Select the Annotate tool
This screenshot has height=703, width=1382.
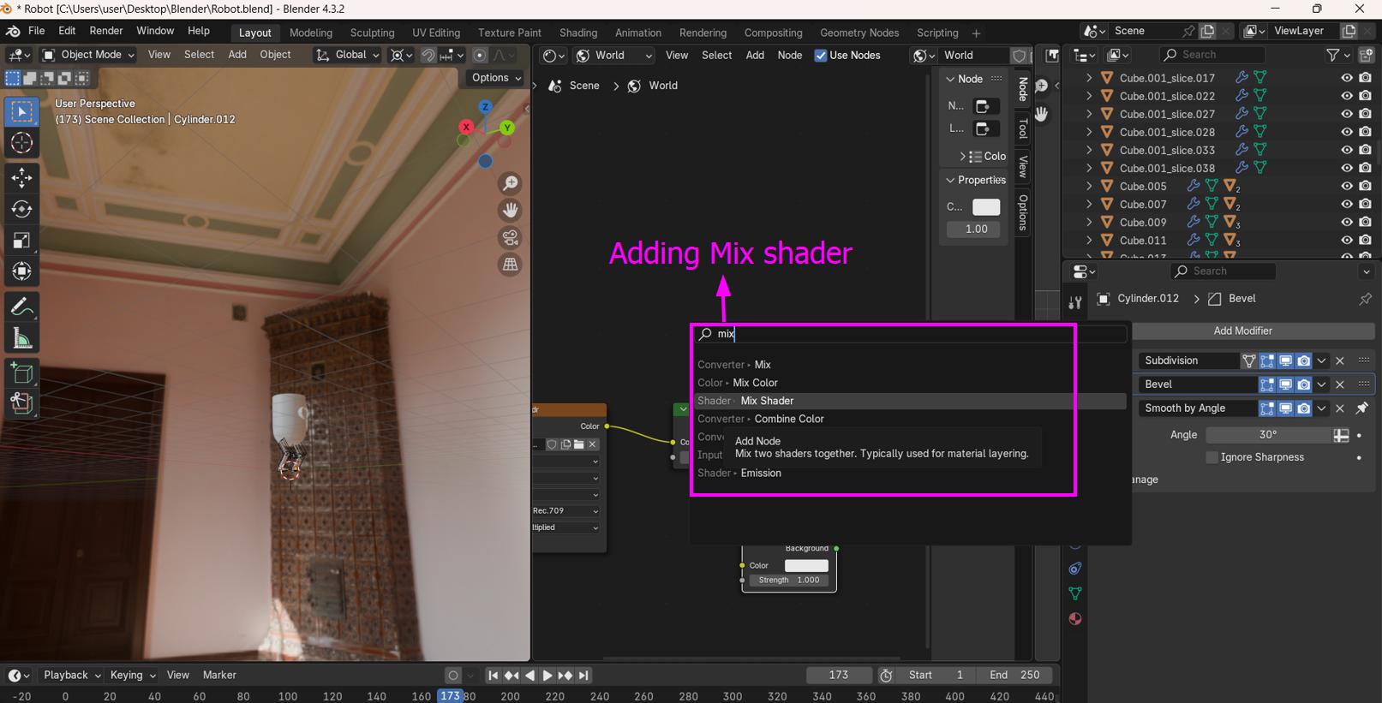[x=22, y=307]
